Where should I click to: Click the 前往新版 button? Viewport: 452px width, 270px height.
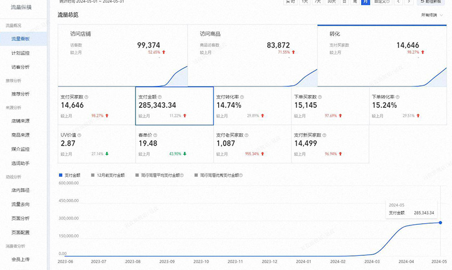[431, 2]
